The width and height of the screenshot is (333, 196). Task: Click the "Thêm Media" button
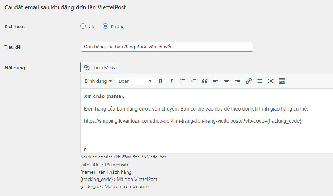click(x=100, y=68)
